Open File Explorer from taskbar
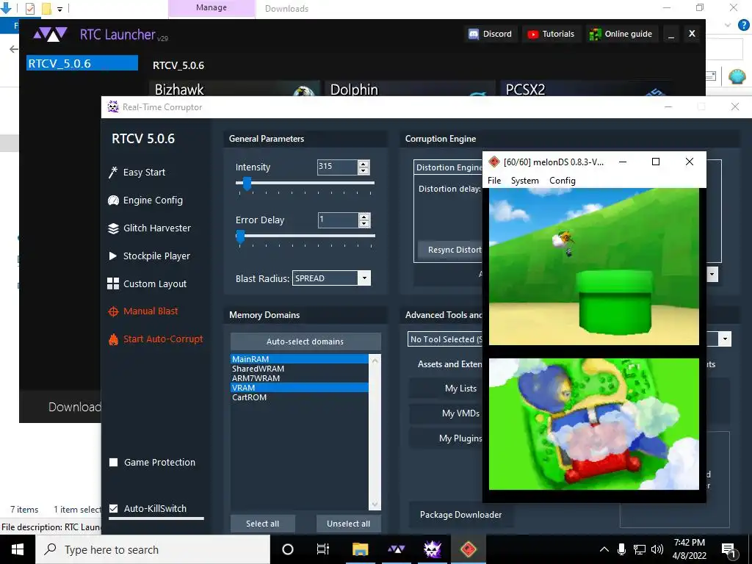The width and height of the screenshot is (752, 564). 360,549
